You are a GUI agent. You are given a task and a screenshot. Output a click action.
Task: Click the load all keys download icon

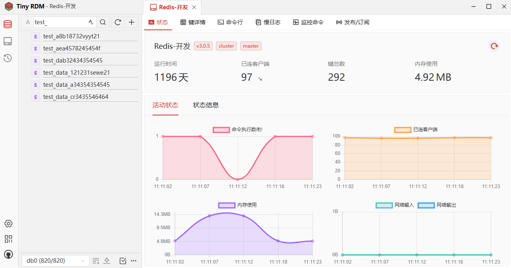[107, 261]
